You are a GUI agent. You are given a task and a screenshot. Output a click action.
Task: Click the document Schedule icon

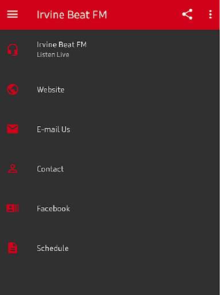click(13, 248)
